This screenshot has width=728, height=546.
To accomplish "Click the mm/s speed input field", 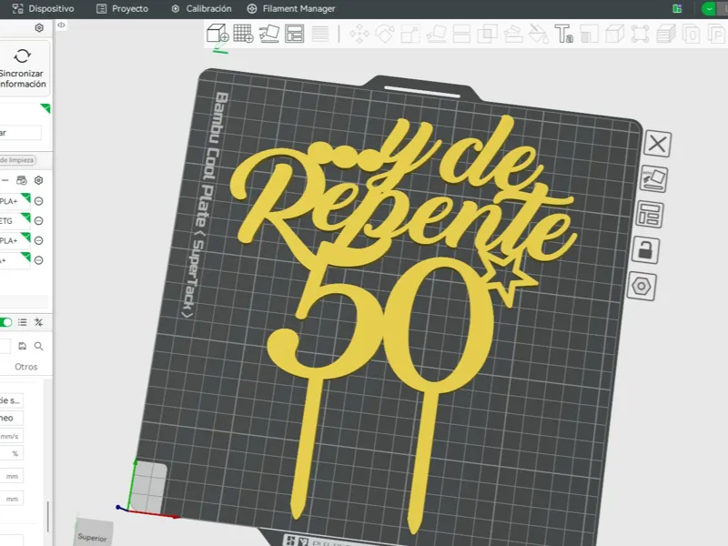I will click(11, 436).
